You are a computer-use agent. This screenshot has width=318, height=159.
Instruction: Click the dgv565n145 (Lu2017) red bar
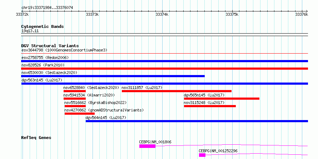[x=222, y=99]
